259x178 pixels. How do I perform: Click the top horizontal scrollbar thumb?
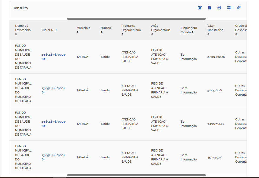(136, 19)
